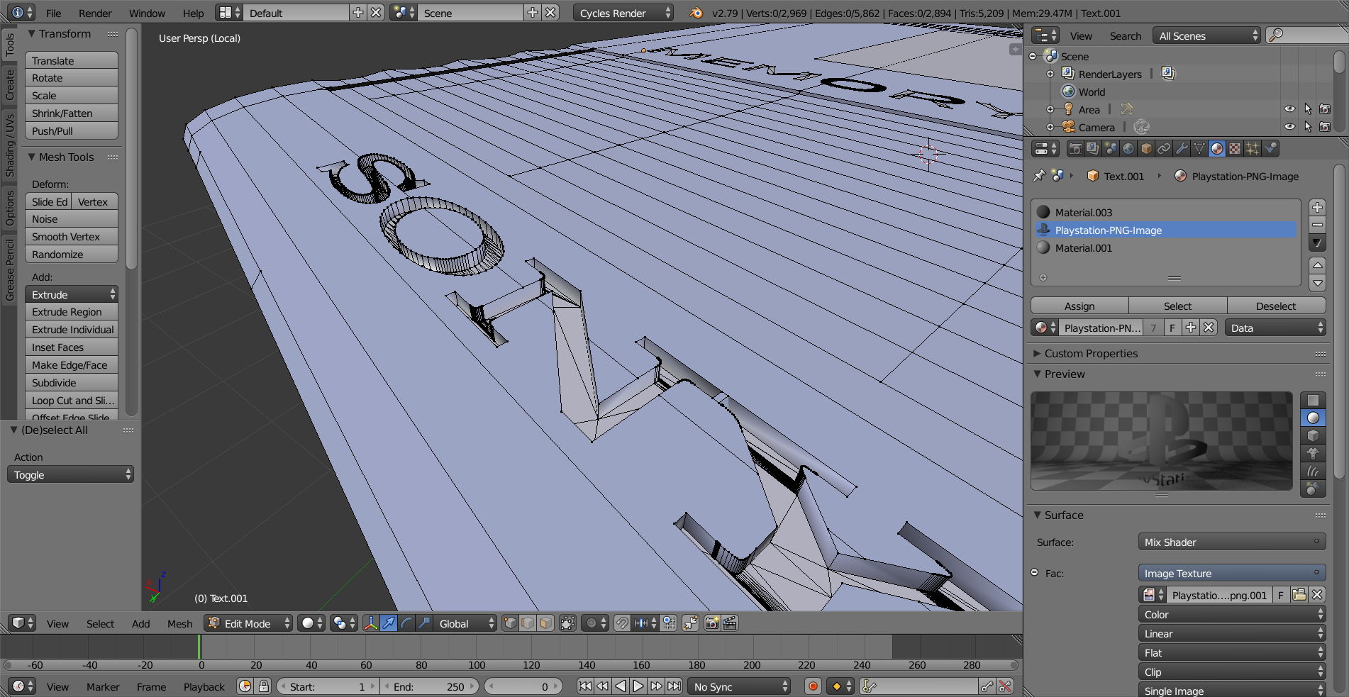Open the Constraints properties tab (chain icon)
This screenshot has width=1349, height=697.
click(1164, 149)
